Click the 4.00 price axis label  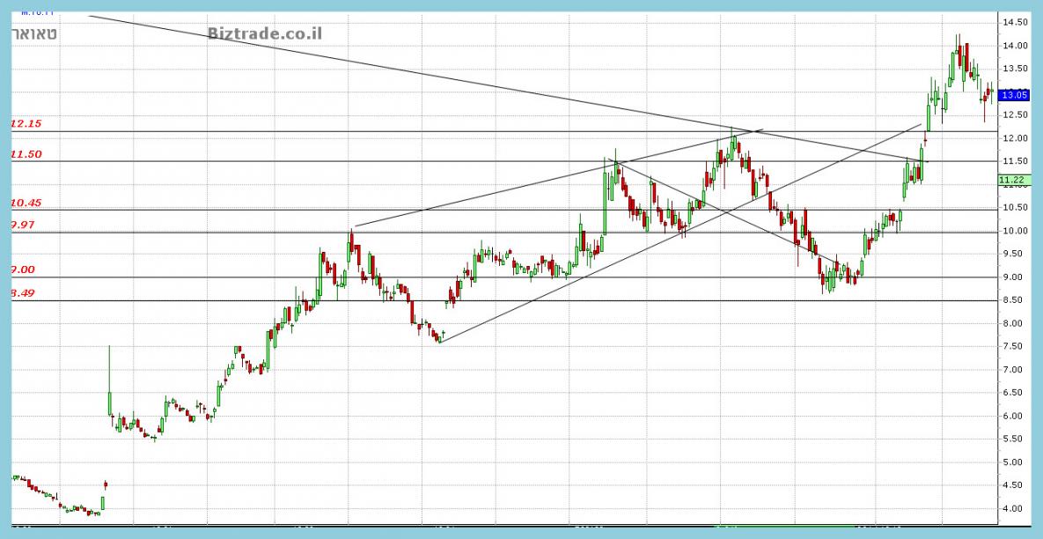1012,509
